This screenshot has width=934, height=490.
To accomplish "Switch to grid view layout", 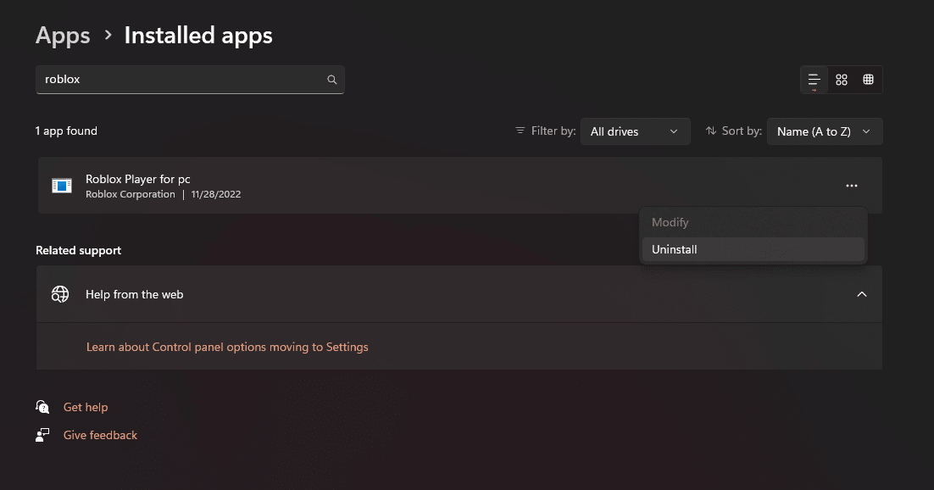I will click(x=841, y=80).
